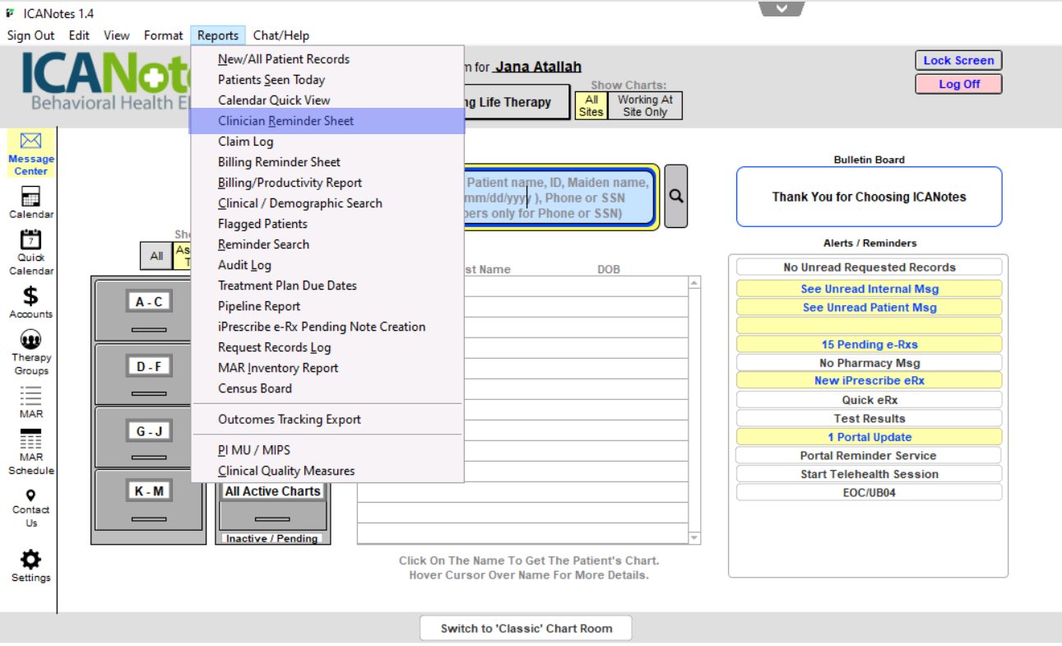Expand the collapse chevron at top
The width and height of the screenshot is (1062, 646).
[781, 8]
